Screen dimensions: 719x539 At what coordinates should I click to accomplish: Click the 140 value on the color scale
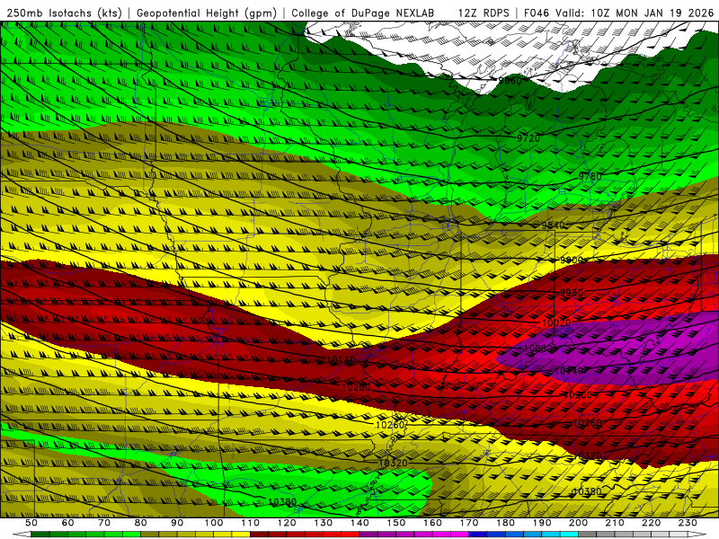[359, 523]
